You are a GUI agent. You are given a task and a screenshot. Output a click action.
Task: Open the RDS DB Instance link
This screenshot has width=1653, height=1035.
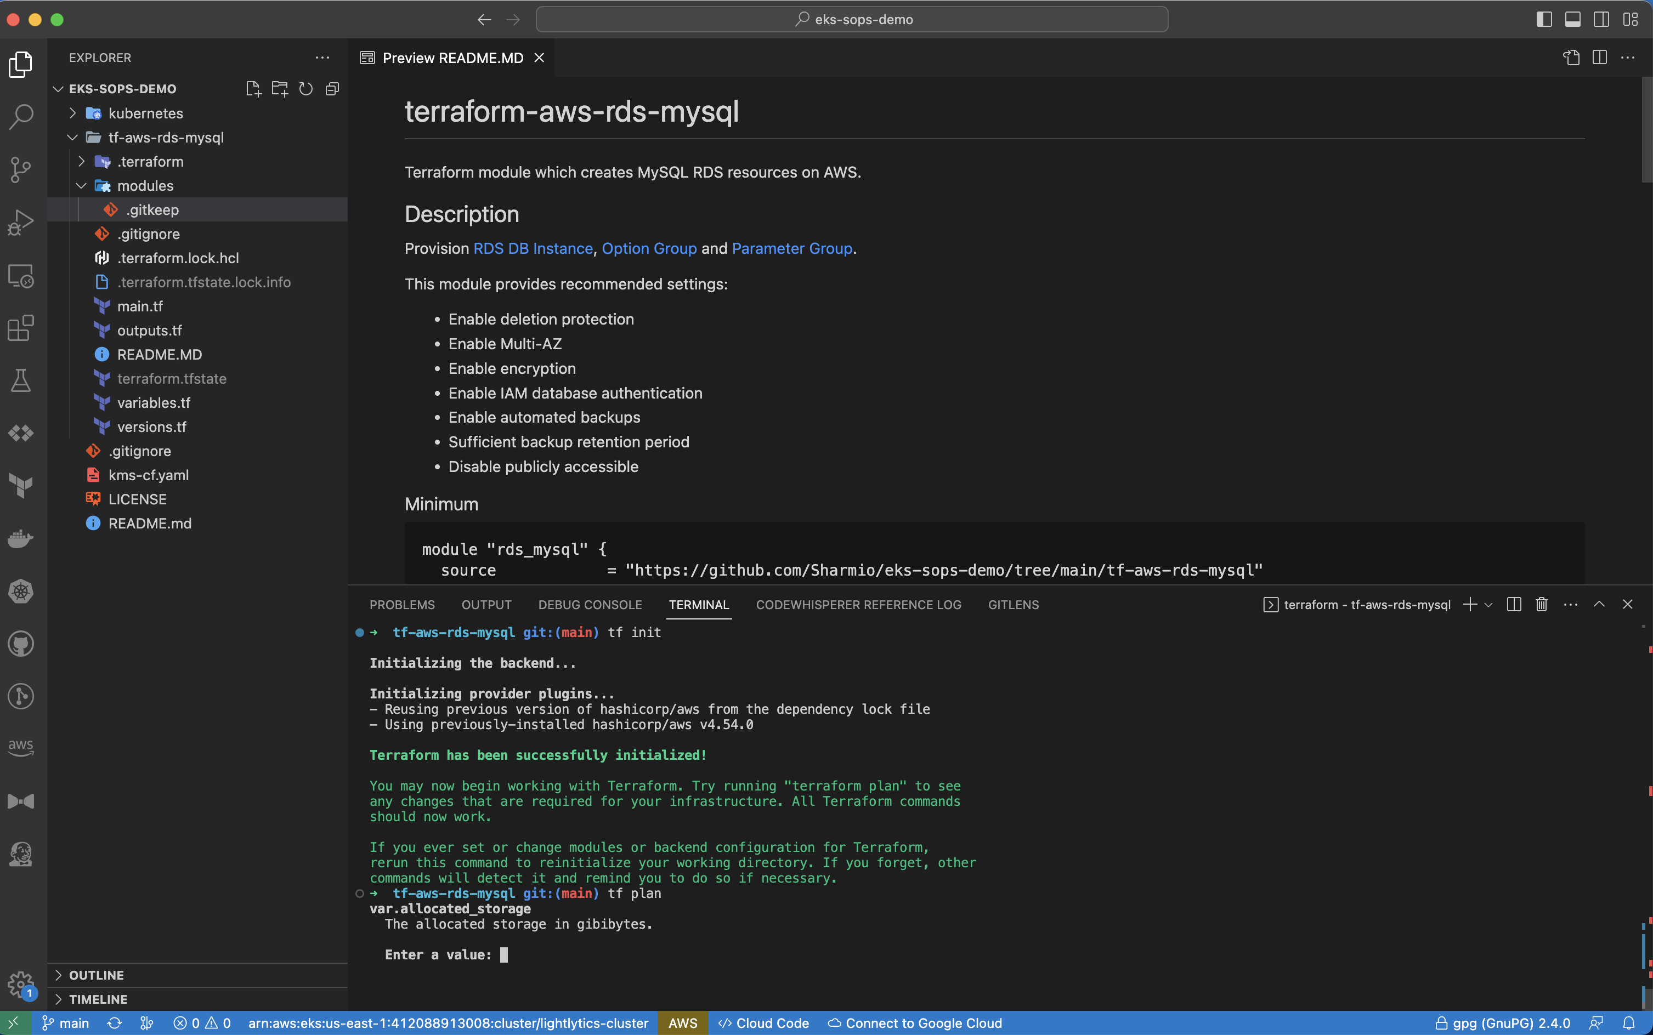click(x=533, y=248)
